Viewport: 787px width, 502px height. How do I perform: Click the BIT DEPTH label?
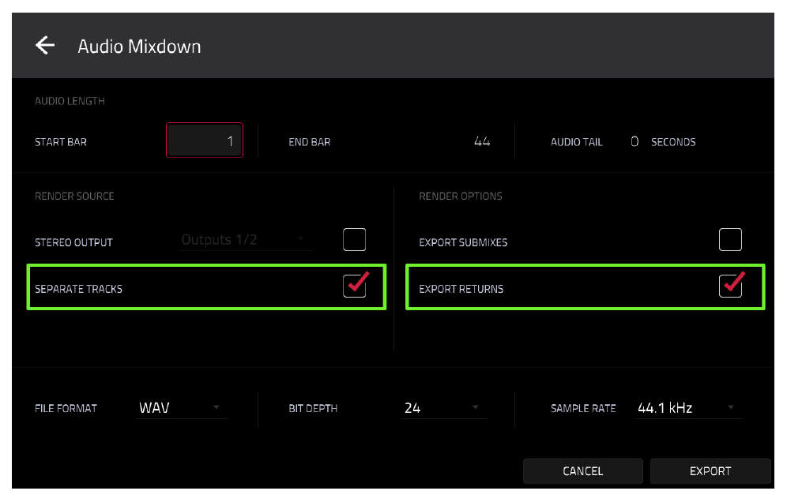(313, 408)
